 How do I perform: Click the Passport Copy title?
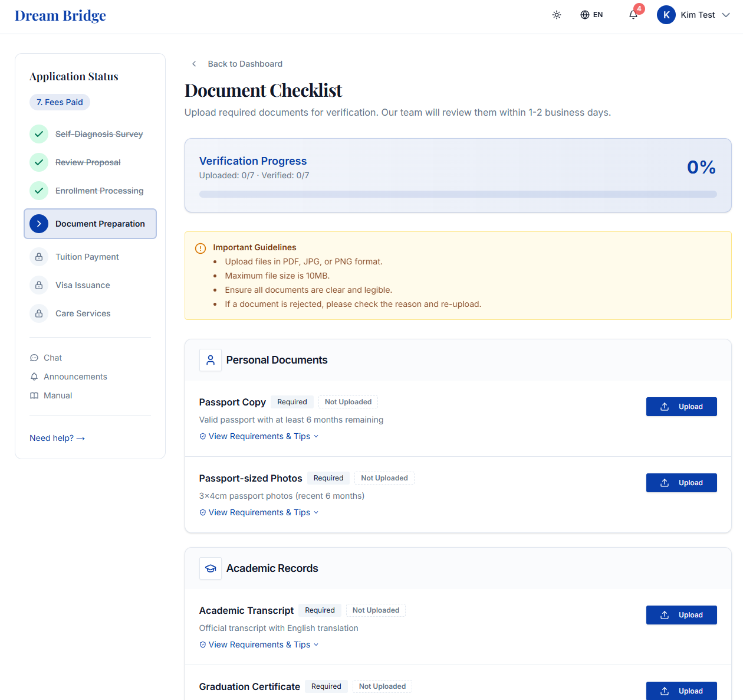[x=232, y=402]
